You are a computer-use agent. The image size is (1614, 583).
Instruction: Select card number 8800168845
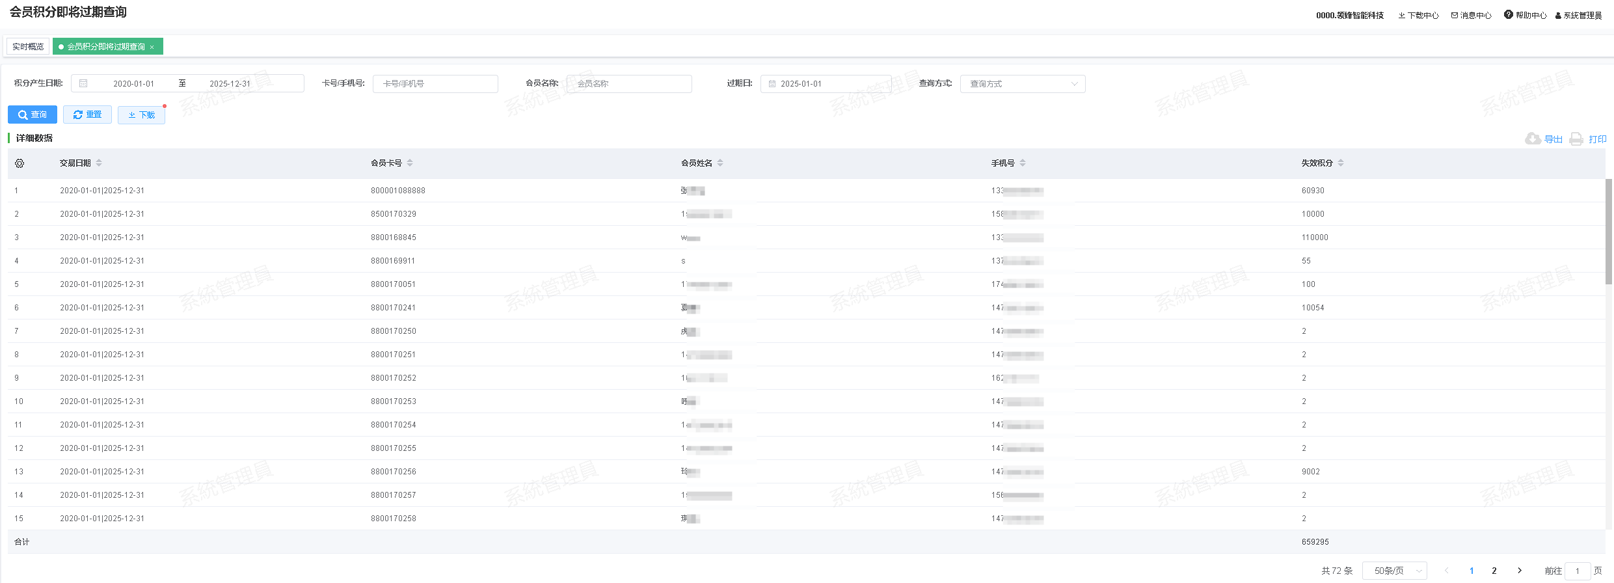pyautogui.click(x=394, y=237)
